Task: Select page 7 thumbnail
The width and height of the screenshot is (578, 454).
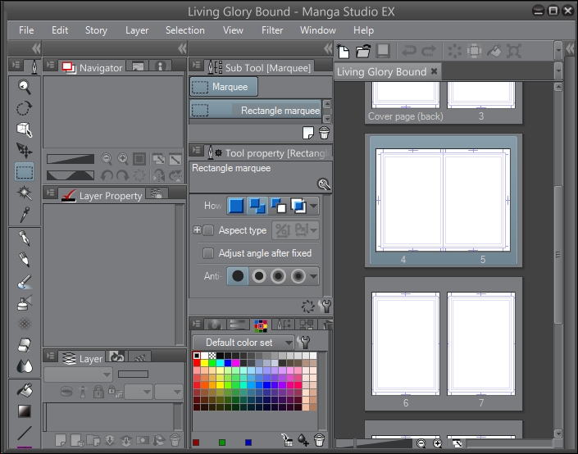Action: point(481,343)
